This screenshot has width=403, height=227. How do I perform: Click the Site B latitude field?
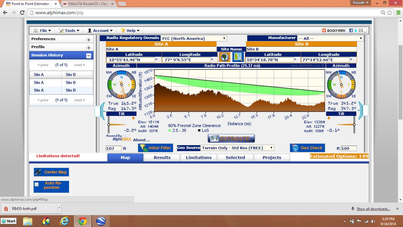269,60
